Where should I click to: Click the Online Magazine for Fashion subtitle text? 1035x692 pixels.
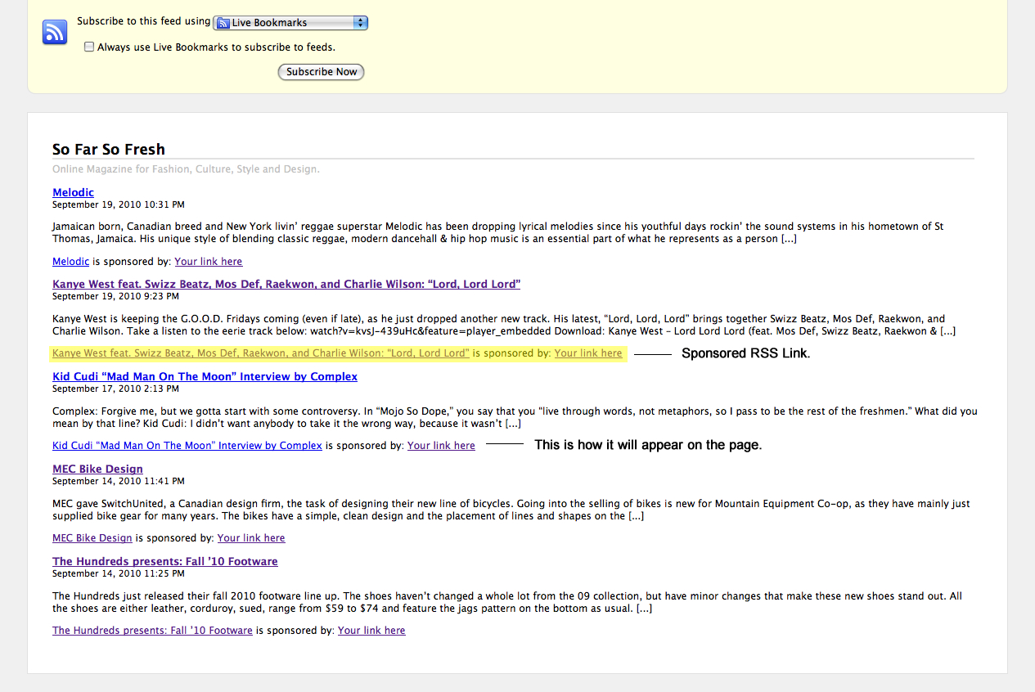click(186, 169)
